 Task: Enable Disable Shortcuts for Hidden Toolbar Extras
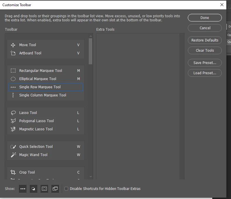(x=66, y=189)
